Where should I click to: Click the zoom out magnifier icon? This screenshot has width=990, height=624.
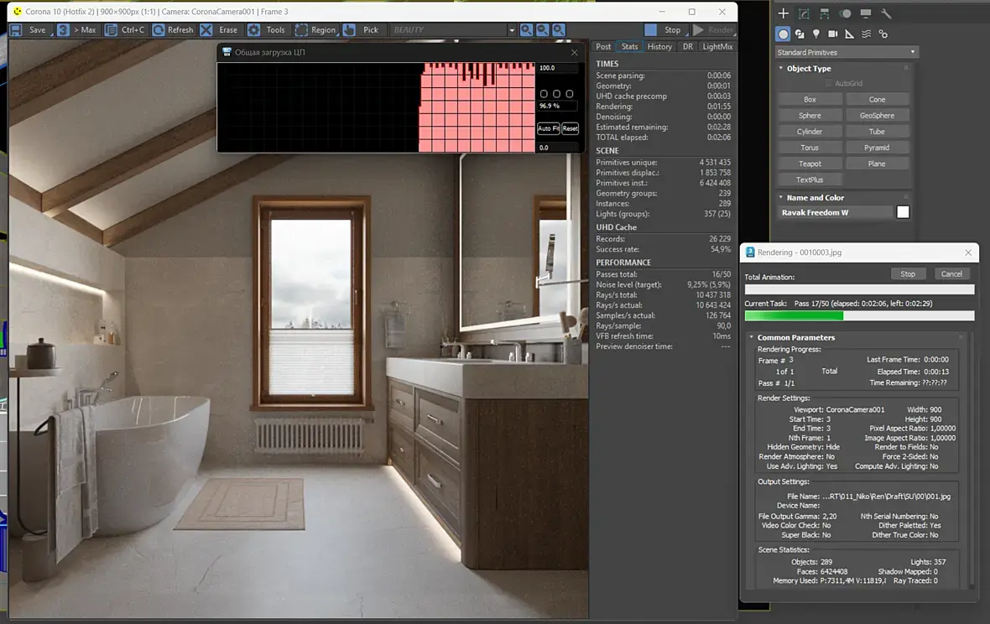[x=542, y=29]
